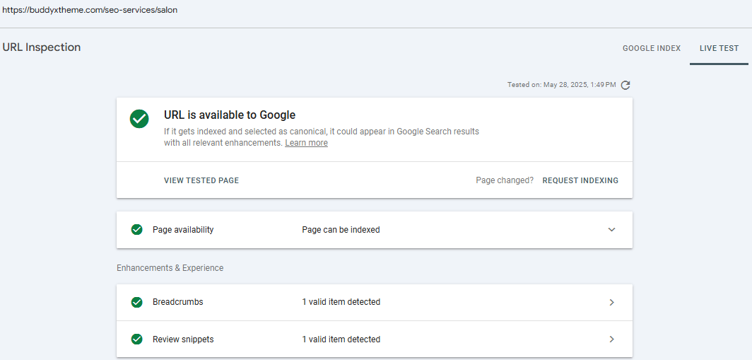
Task: Click the large green checkmark status icon
Action: tap(139, 119)
